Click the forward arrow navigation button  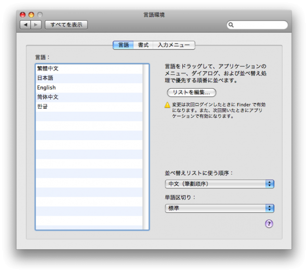36,25
